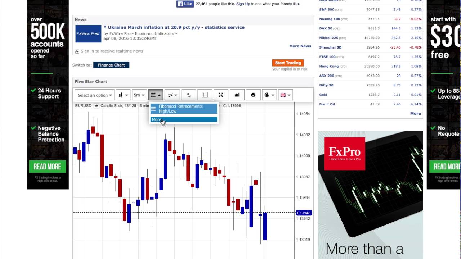Switch to Finance Chart
This screenshot has width=461, height=259.
pos(111,65)
